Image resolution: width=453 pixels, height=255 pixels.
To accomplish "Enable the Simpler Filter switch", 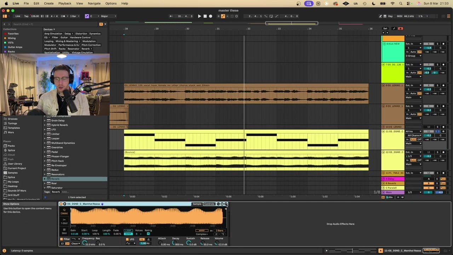I will point(61,239).
